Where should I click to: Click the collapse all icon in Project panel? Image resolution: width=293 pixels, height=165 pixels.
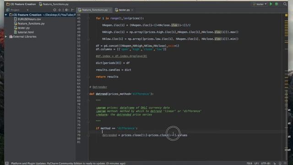60,10
